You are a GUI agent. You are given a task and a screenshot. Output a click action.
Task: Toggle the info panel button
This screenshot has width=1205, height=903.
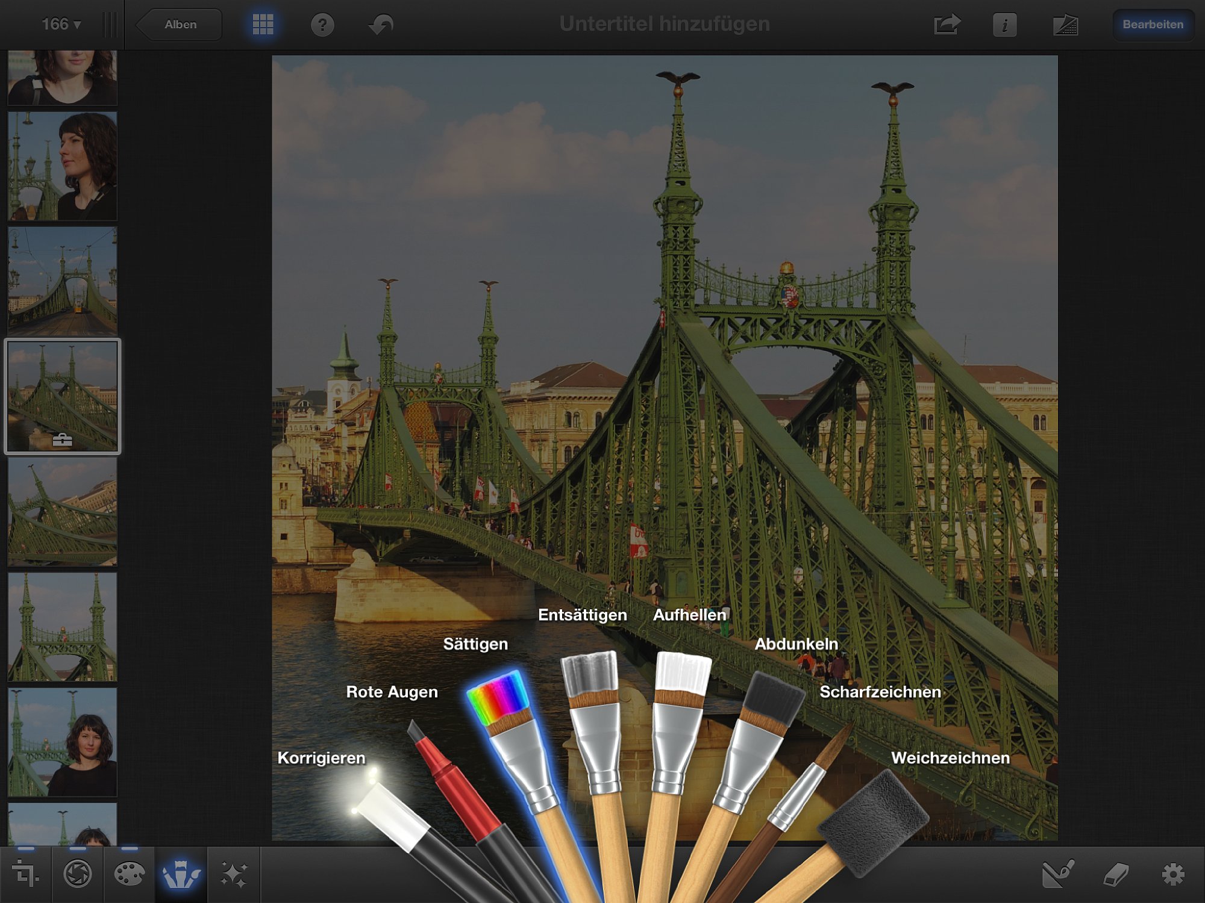point(1004,25)
